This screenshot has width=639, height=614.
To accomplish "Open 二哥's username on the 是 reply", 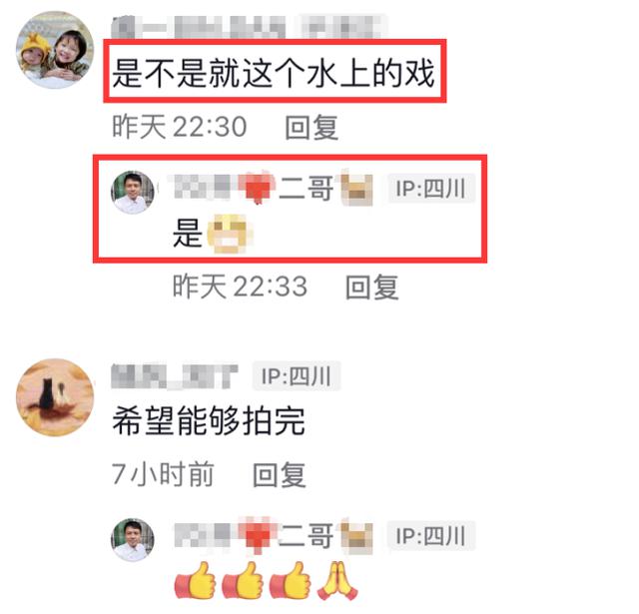I will 273,188.
